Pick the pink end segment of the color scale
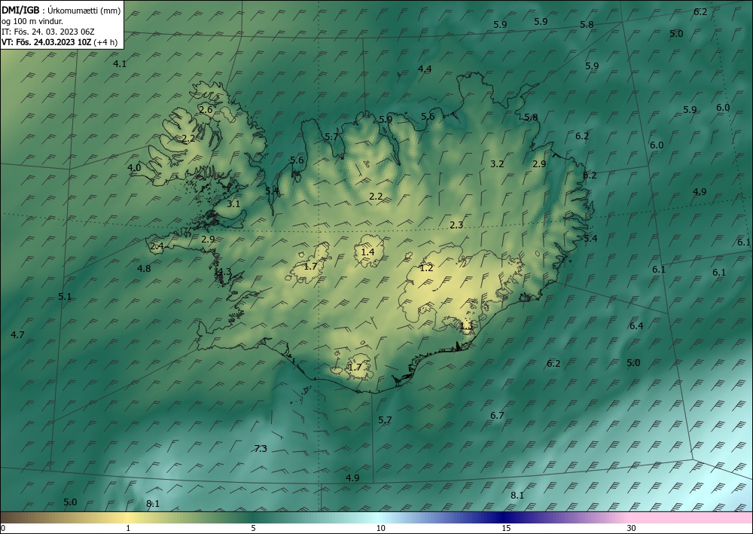753x534 pixels. 691,517
